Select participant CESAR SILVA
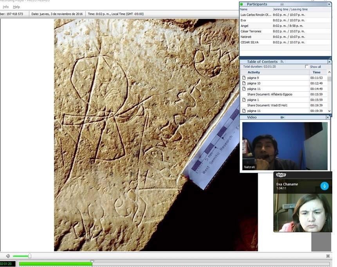This screenshot has height=267, width=337. point(285,42)
